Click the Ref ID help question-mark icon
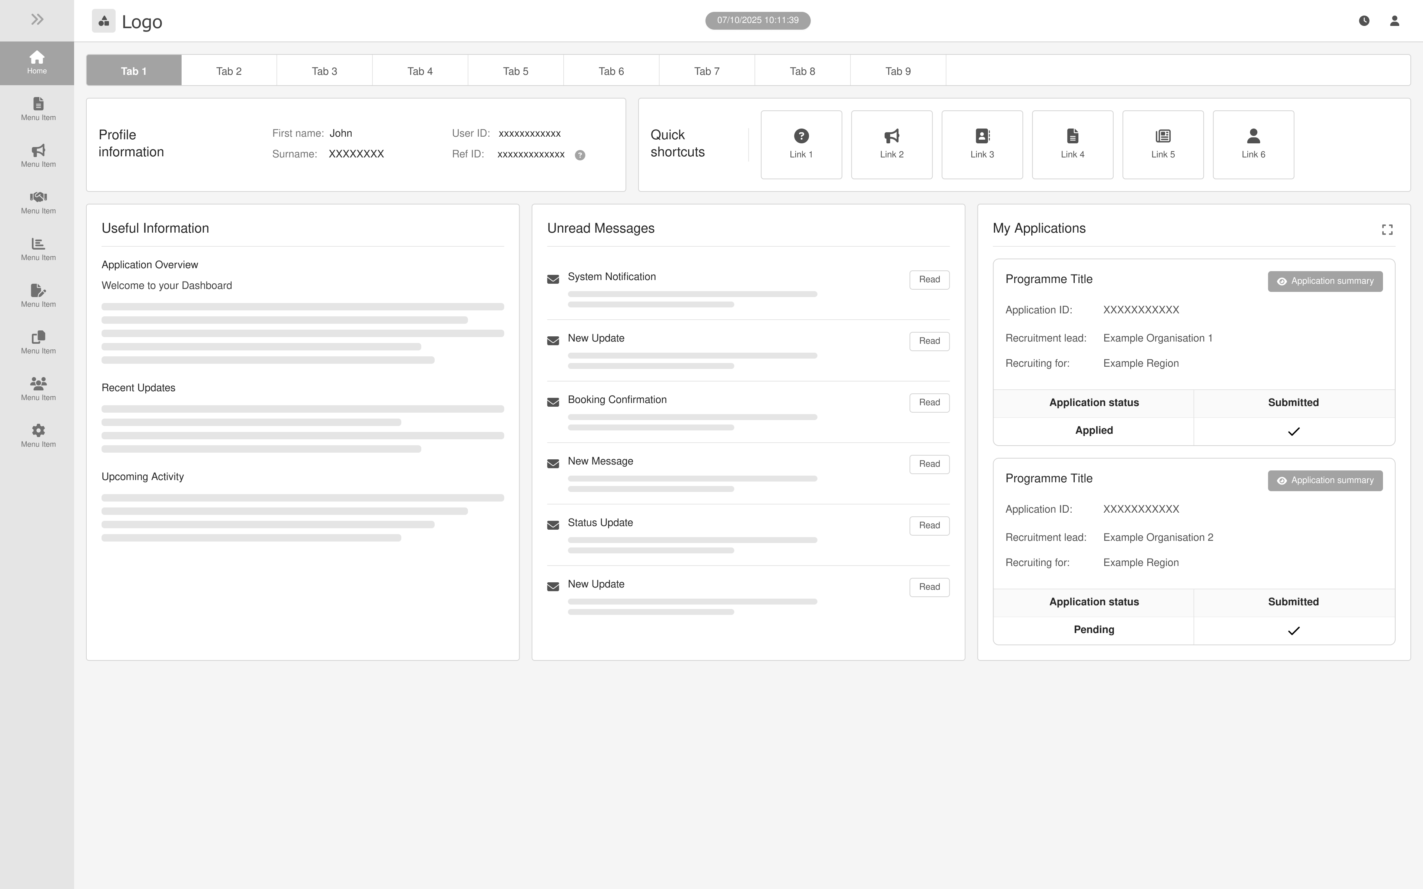Image resolution: width=1423 pixels, height=889 pixels. (x=580, y=155)
